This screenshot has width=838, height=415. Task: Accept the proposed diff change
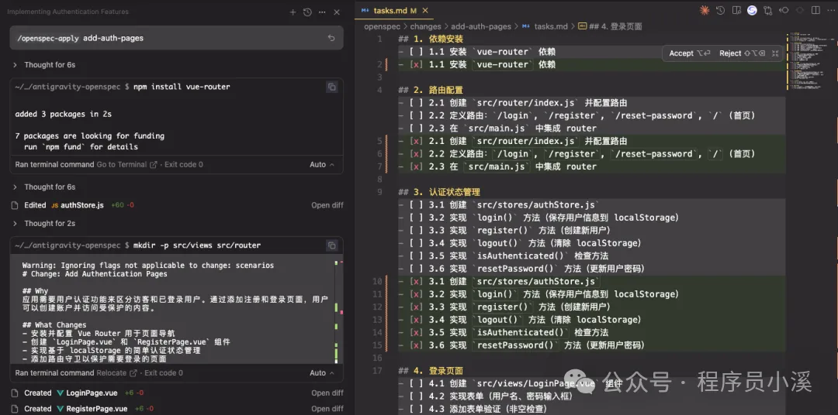(689, 53)
